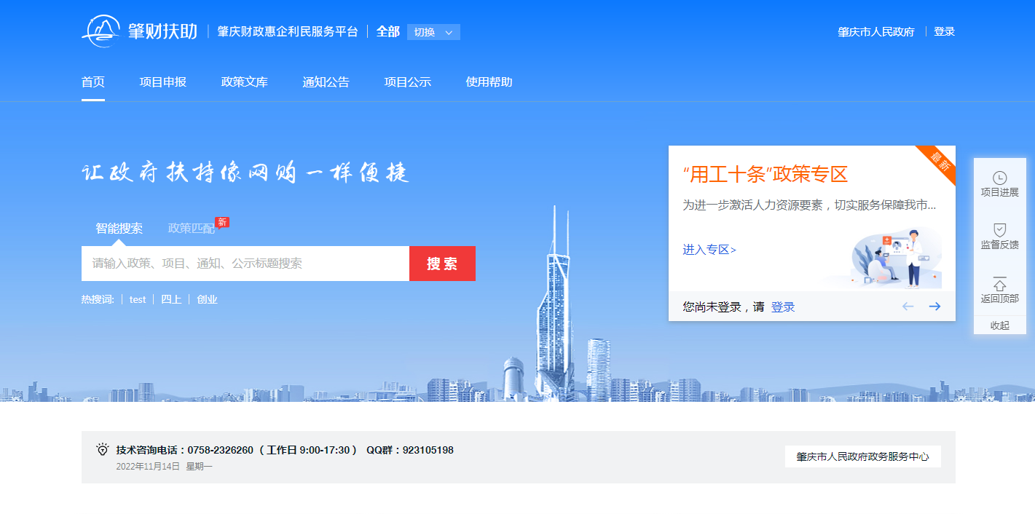The height and width of the screenshot is (514, 1035).
Task: Open 政策文库 navigation item
Action: click(245, 82)
